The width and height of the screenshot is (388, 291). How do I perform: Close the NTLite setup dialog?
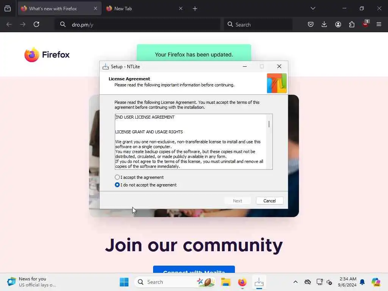coord(279,66)
